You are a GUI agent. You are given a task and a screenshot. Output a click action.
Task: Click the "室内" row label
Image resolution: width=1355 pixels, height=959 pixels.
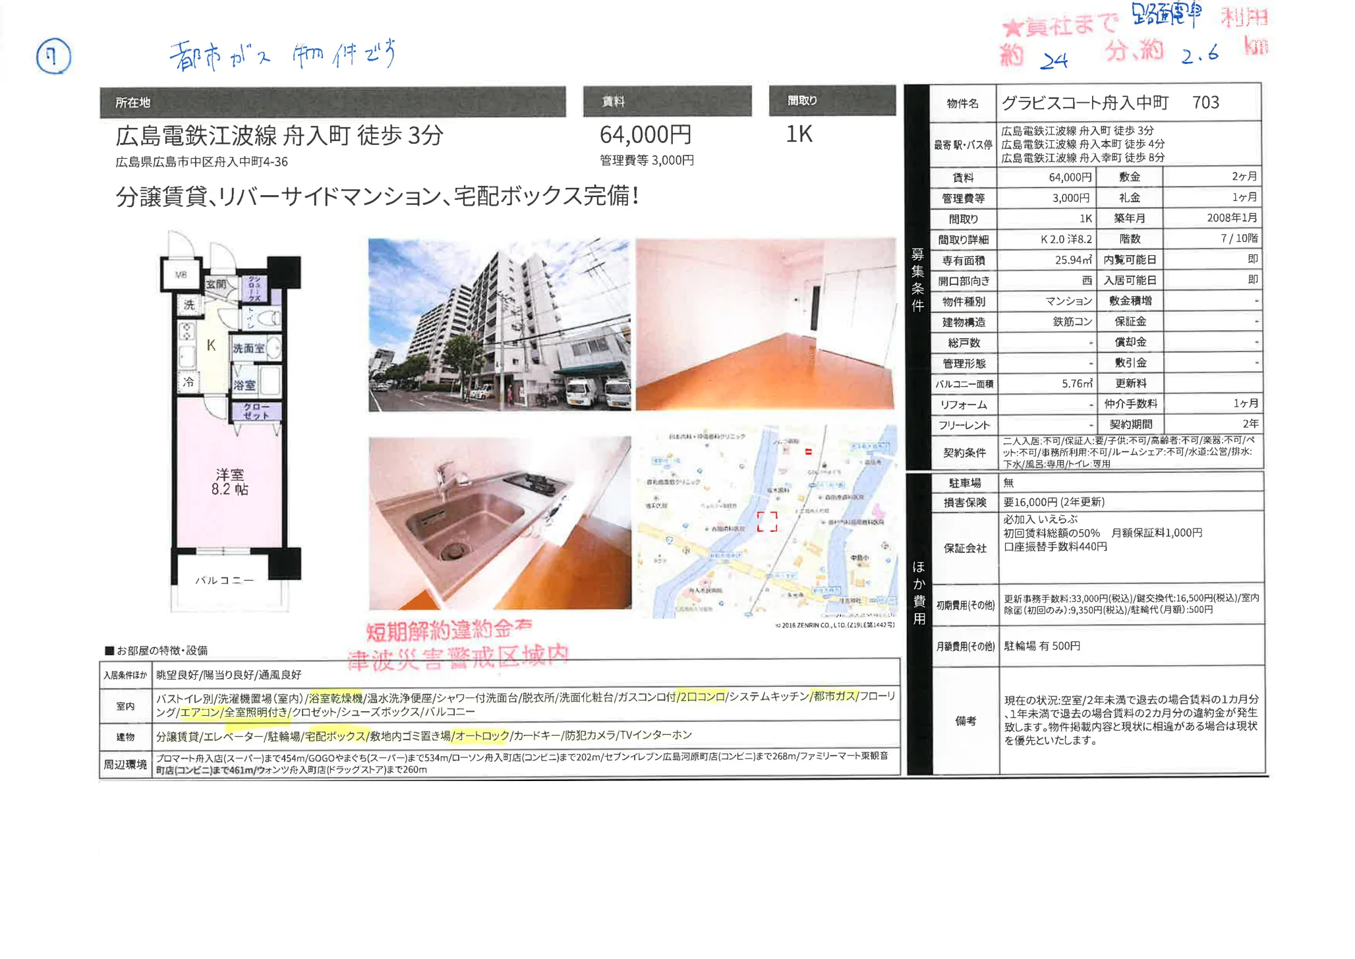(125, 707)
